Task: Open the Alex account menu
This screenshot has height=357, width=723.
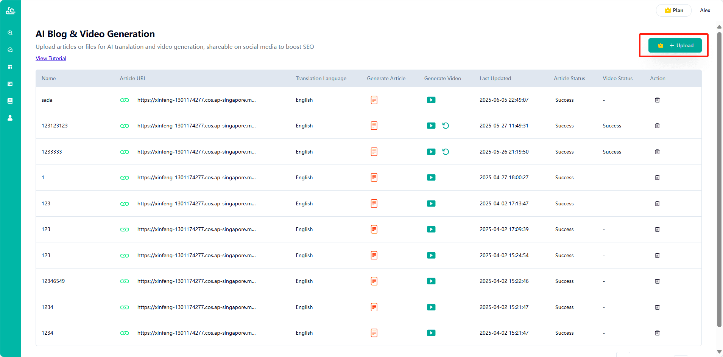Action: point(705,10)
